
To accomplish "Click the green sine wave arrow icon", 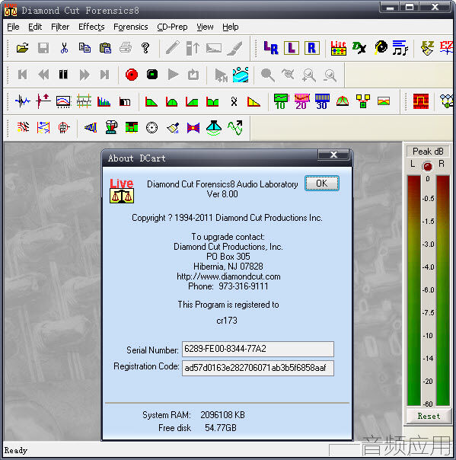I will (235, 128).
